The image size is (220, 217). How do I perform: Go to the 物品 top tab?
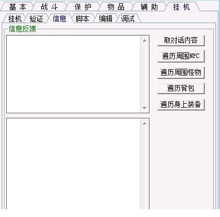pyautogui.click(x=116, y=7)
